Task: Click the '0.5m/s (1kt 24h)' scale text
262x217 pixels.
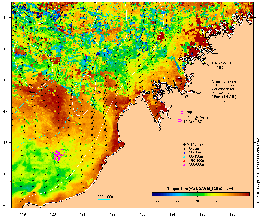Action: pos(224,97)
